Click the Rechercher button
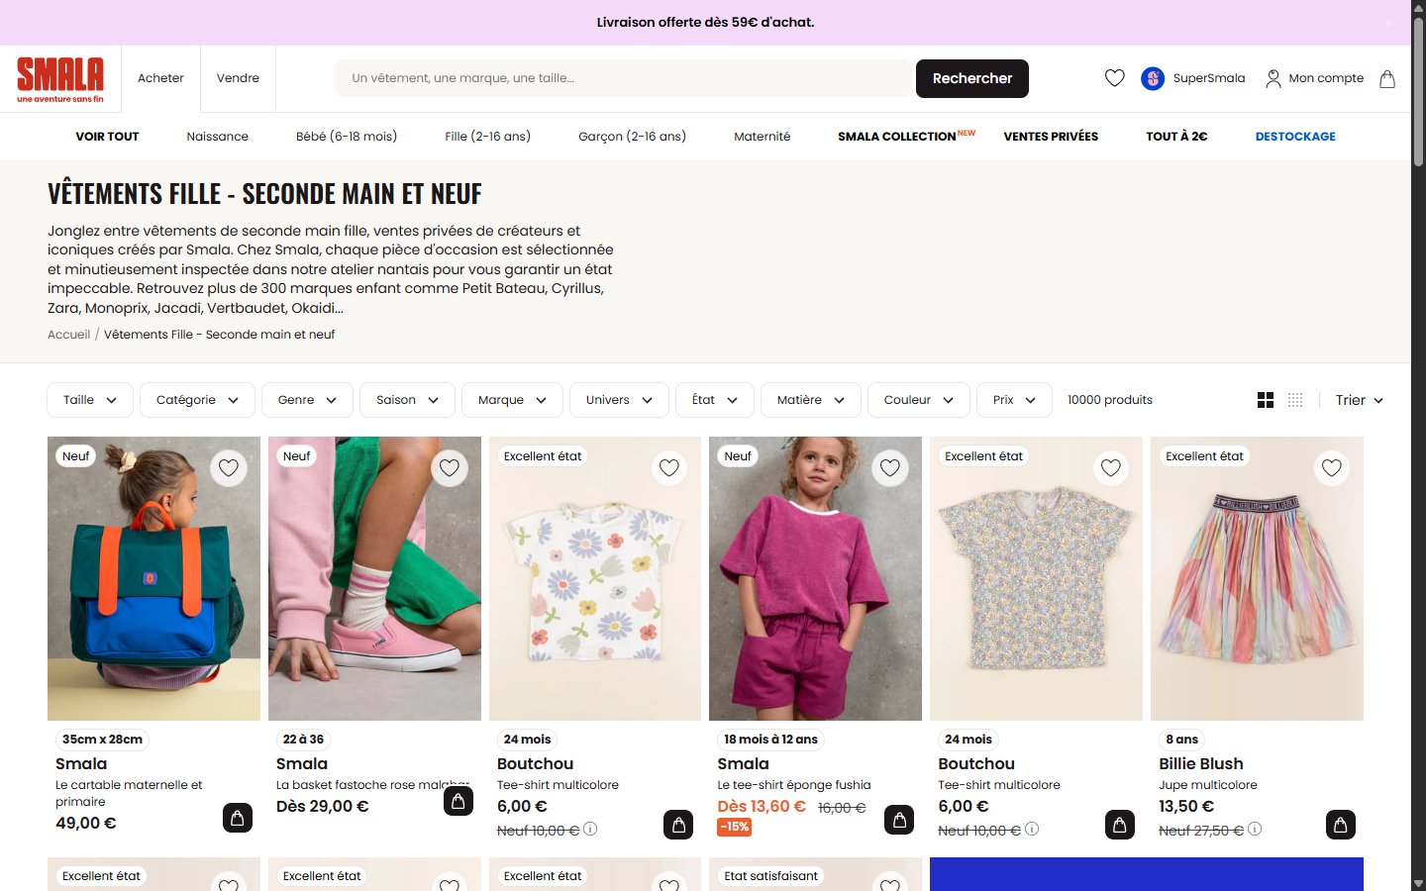1426x891 pixels. [x=972, y=78]
